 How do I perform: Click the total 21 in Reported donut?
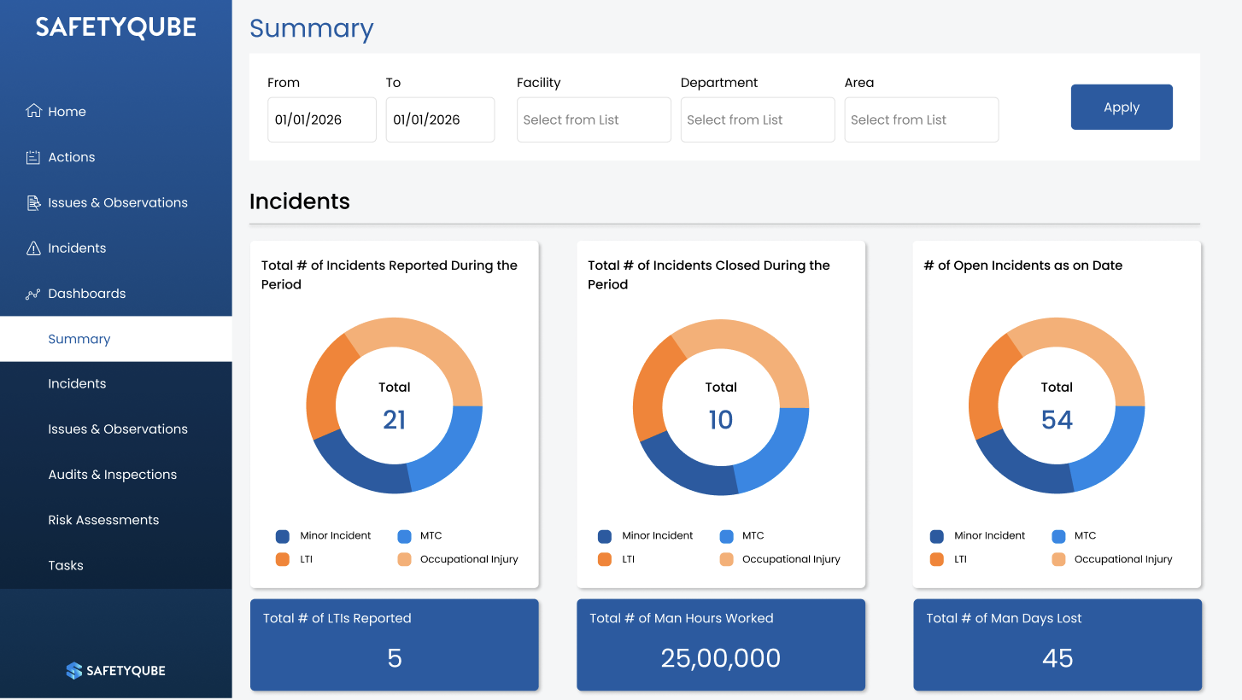395,420
